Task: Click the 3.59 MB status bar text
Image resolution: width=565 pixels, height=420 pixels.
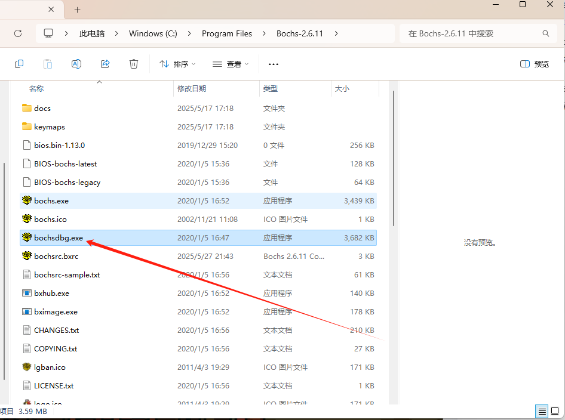Action: (x=33, y=411)
